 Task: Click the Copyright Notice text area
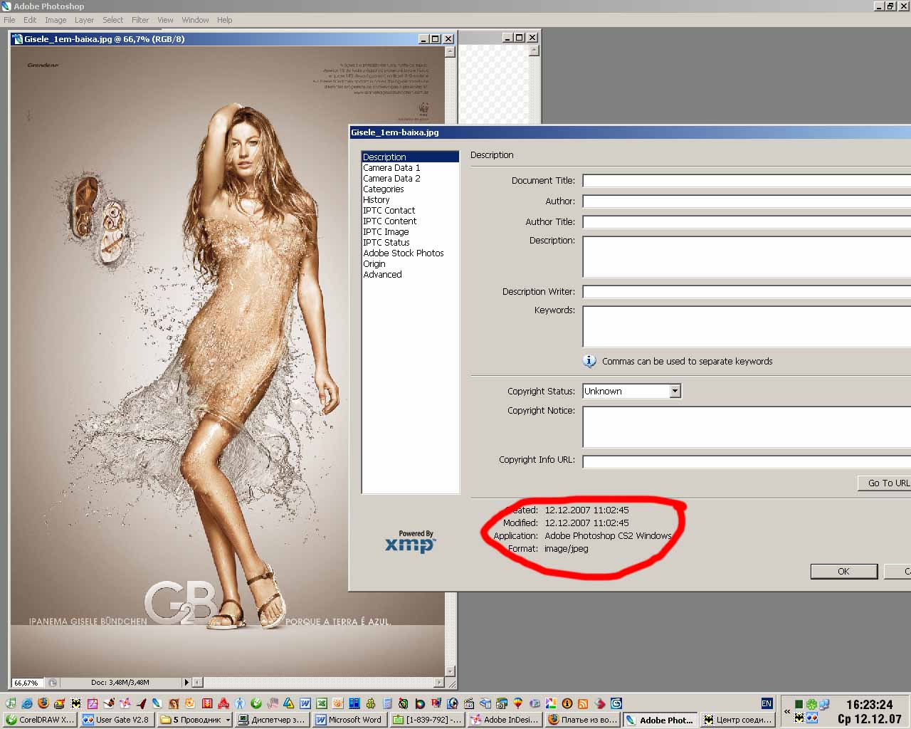(x=747, y=426)
